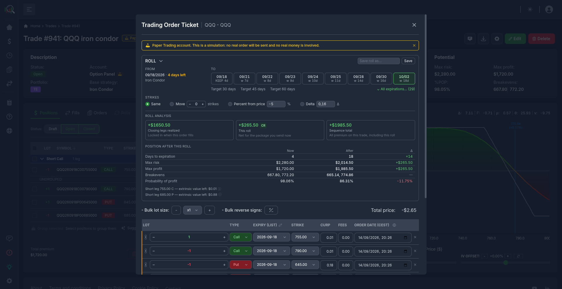Screen dimensions: 562x289
Task: Select the Same strikes radio button
Action: (147, 104)
